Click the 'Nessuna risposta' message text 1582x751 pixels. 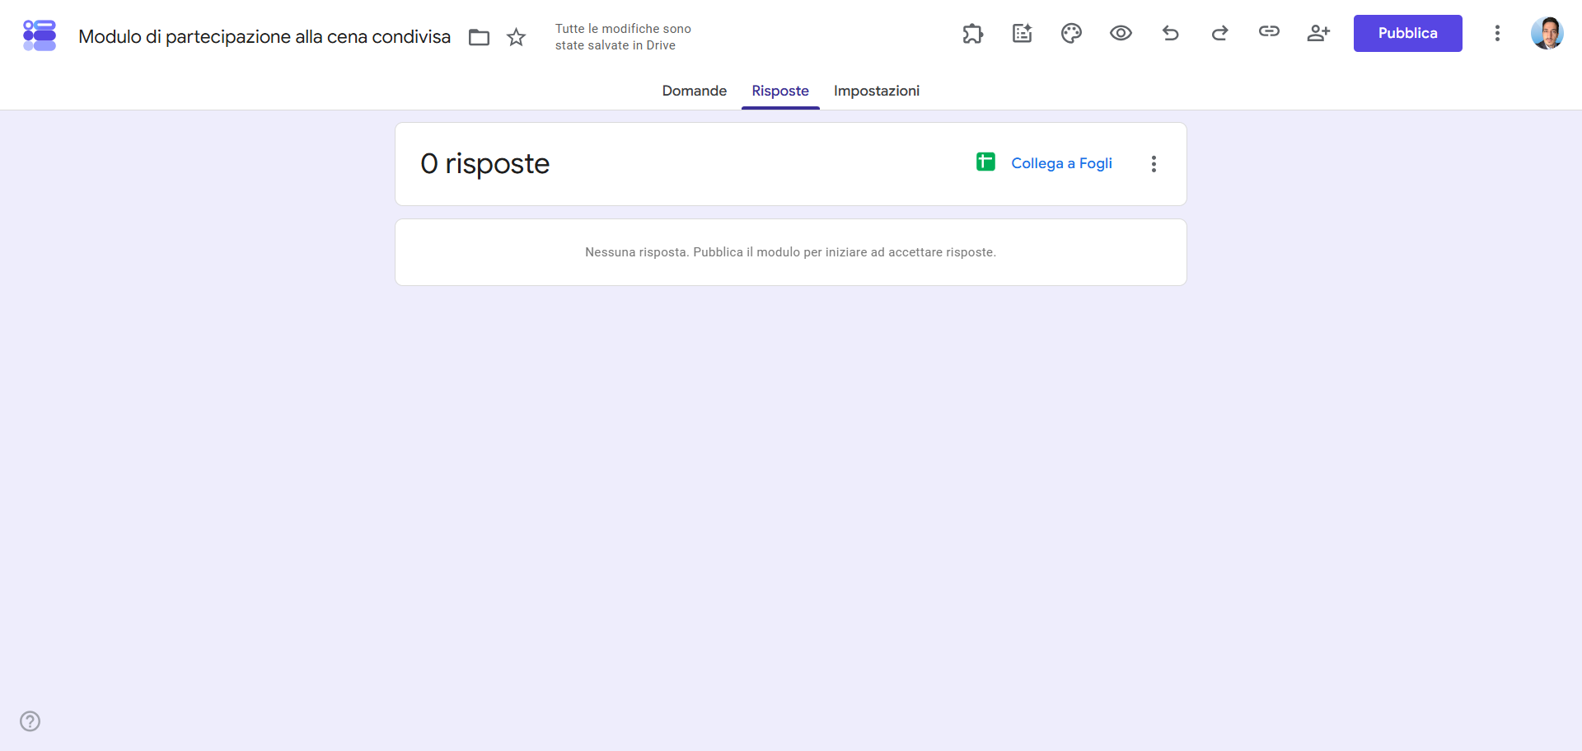click(790, 252)
